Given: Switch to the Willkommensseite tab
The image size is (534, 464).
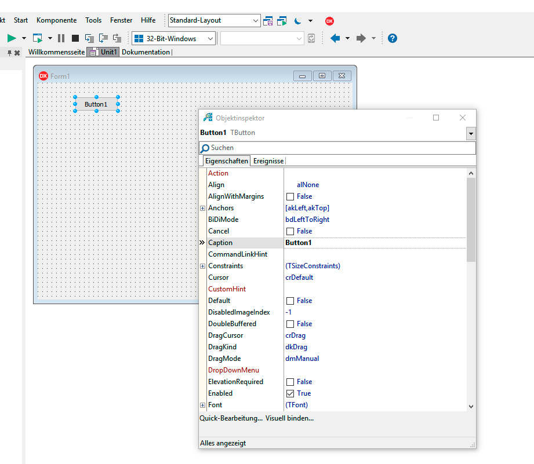Looking at the screenshot, I should click(57, 52).
